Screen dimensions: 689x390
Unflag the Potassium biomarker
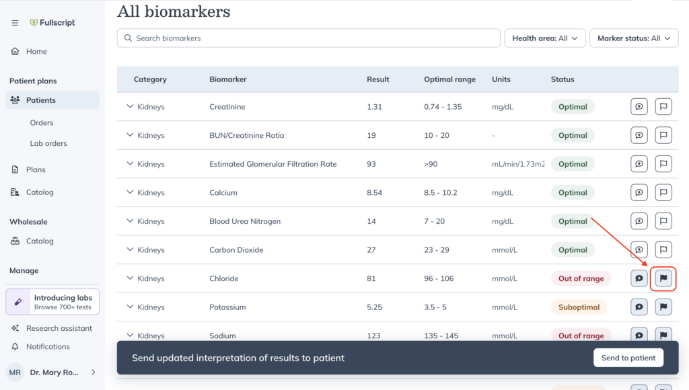(663, 307)
